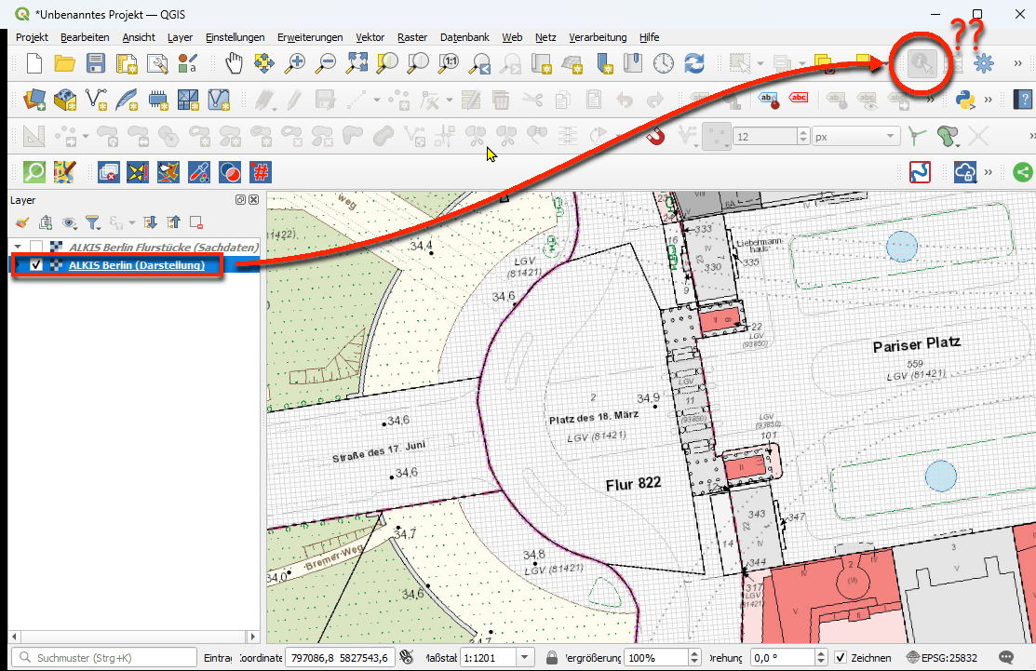The width and height of the screenshot is (1036, 671).
Task: Click the Save Project floppy disk icon
Action: [95, 63]
